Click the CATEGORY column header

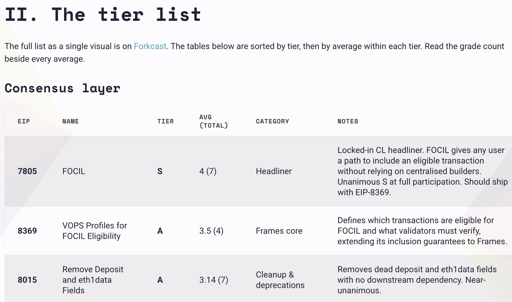(x=272, y=121)
